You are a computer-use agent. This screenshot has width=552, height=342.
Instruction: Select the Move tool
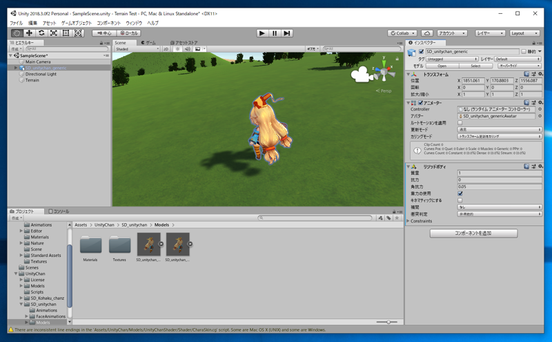[29, 33]
